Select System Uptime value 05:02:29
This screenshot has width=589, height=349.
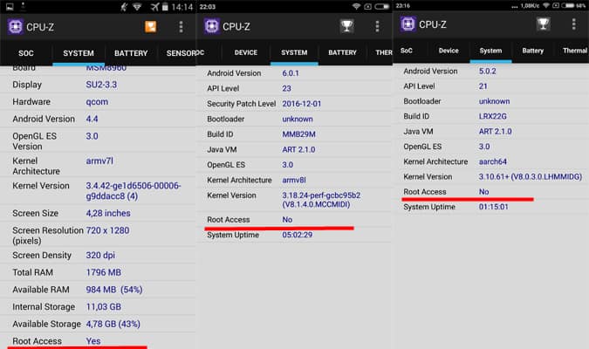[298, 235]
